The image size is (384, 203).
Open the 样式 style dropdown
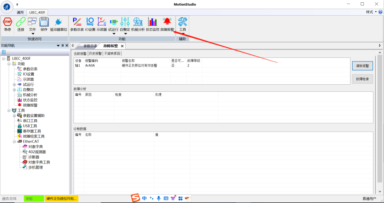tap(371, 12)
